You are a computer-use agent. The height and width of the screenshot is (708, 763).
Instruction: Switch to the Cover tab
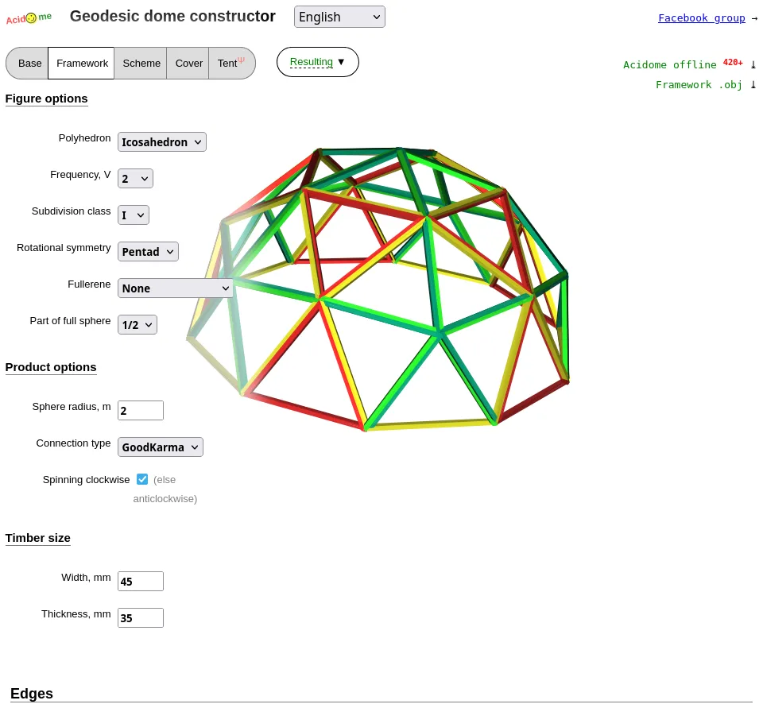point(188,64)
